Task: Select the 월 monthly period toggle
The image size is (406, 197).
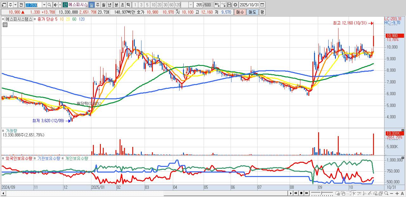Action: click(x=103, y=5)
